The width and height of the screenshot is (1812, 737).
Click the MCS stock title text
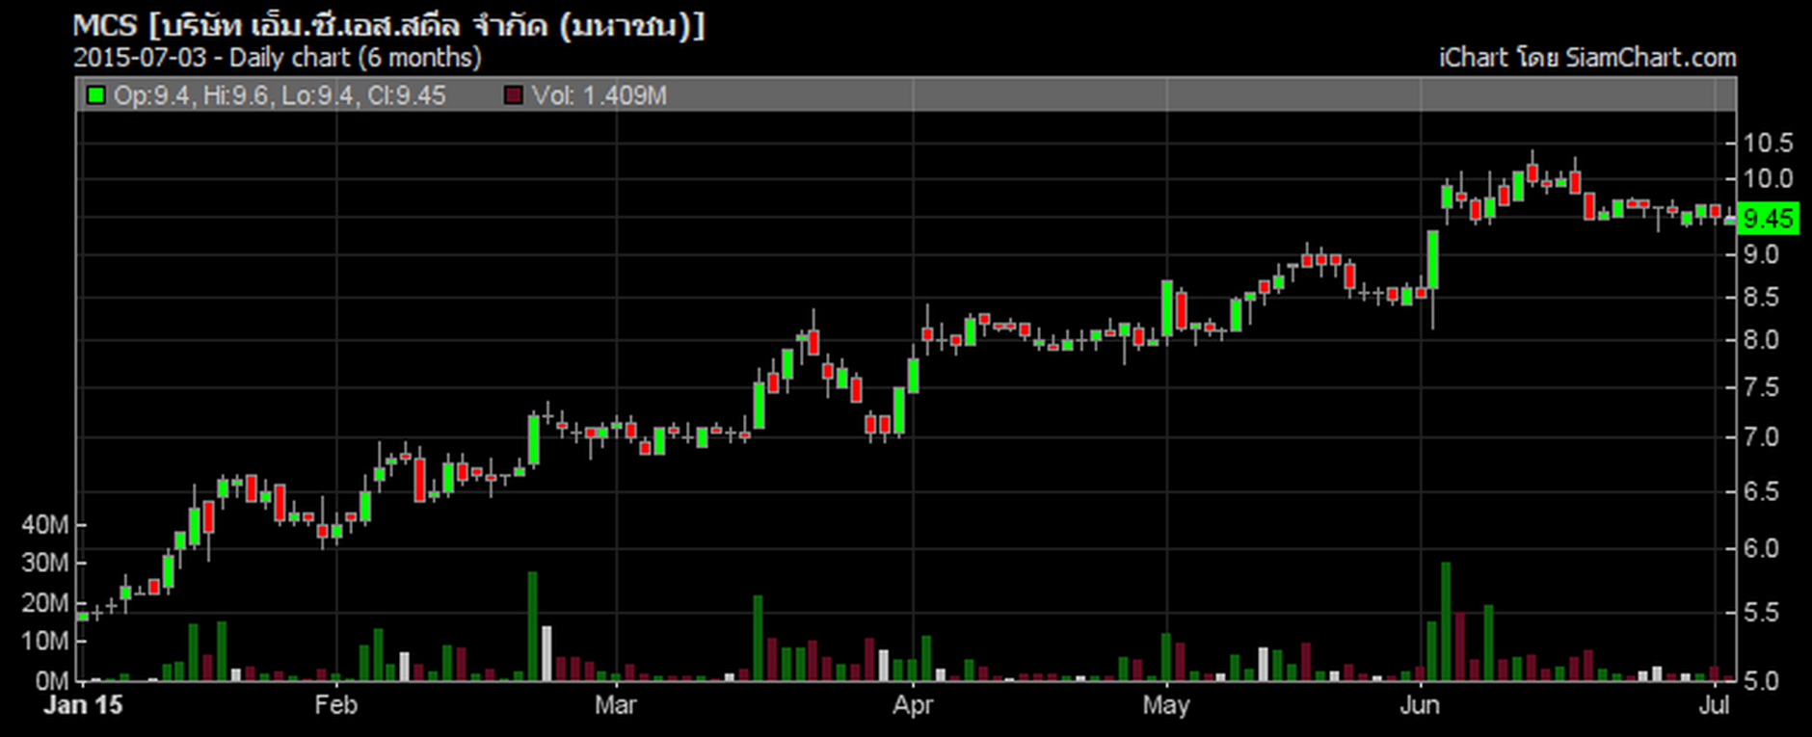[389, 25]
